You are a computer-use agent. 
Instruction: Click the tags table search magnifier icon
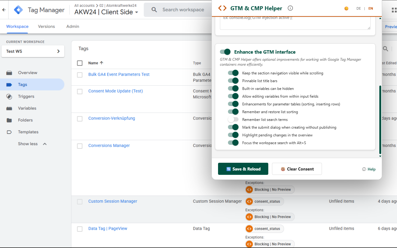coord(385,49)
